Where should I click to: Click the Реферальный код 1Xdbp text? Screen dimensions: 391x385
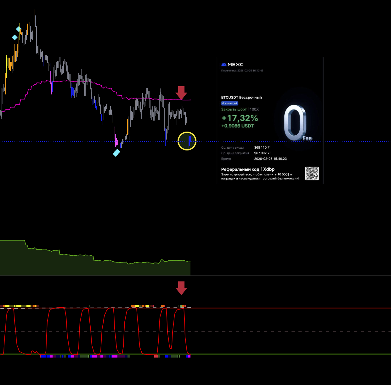[x=248, y=169]
